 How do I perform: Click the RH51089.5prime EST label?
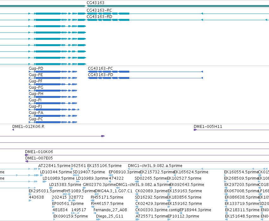[79, 191]
